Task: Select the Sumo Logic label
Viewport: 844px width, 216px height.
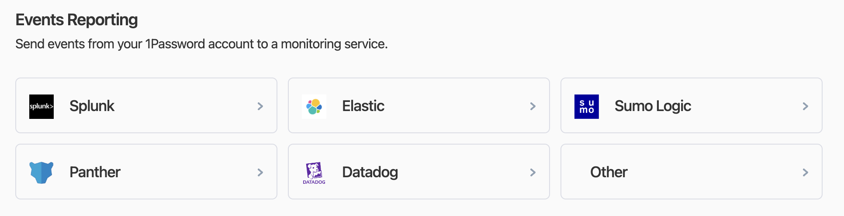Action: [x=653, y=106]
